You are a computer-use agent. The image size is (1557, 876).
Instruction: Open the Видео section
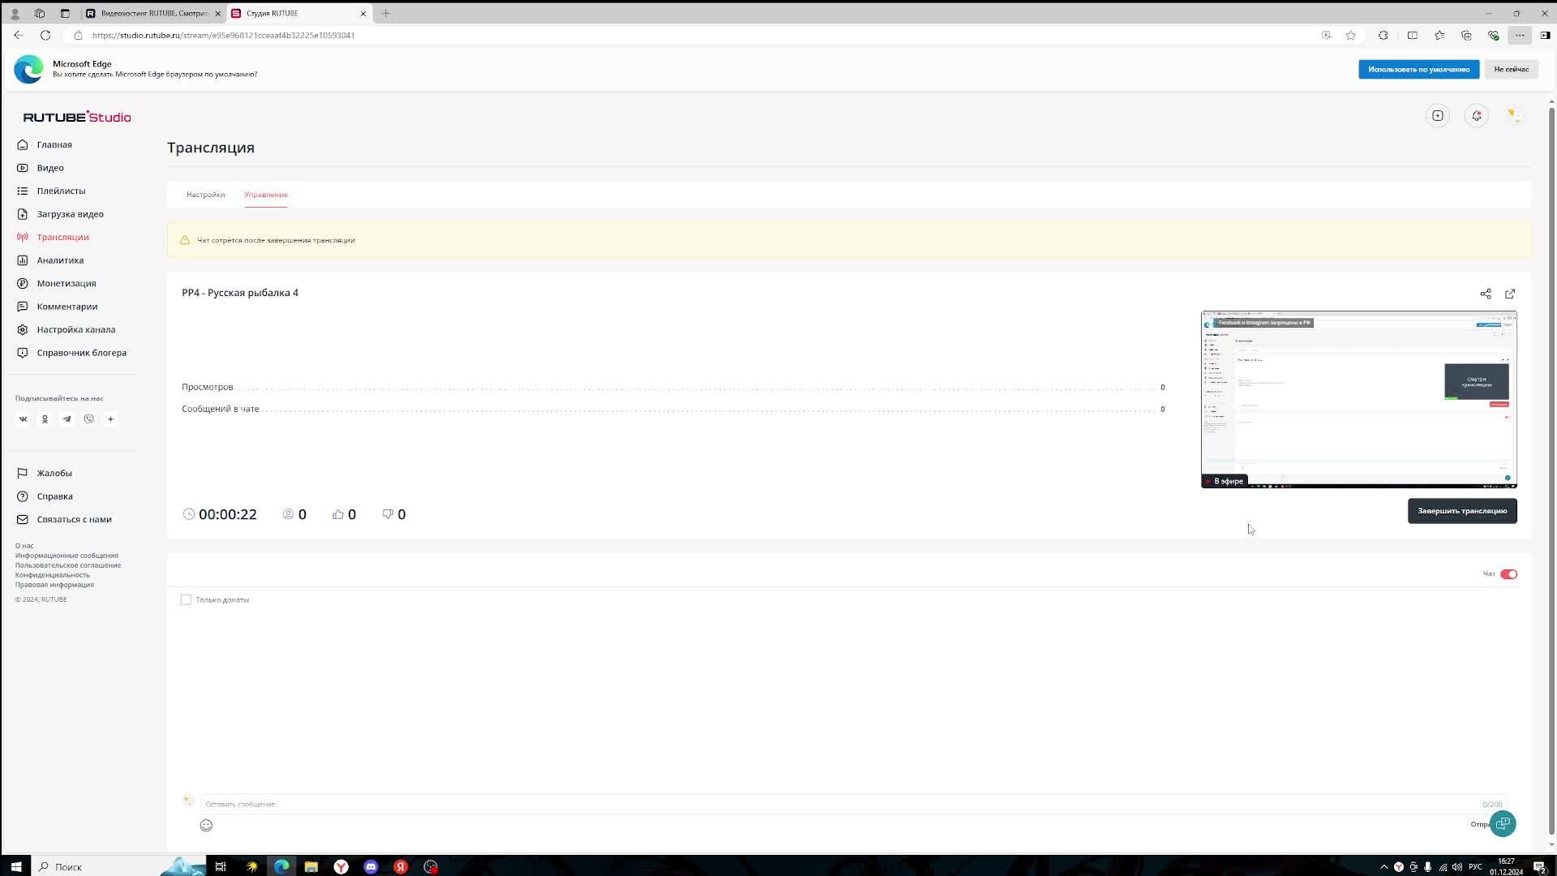click(x=49, y=168)
